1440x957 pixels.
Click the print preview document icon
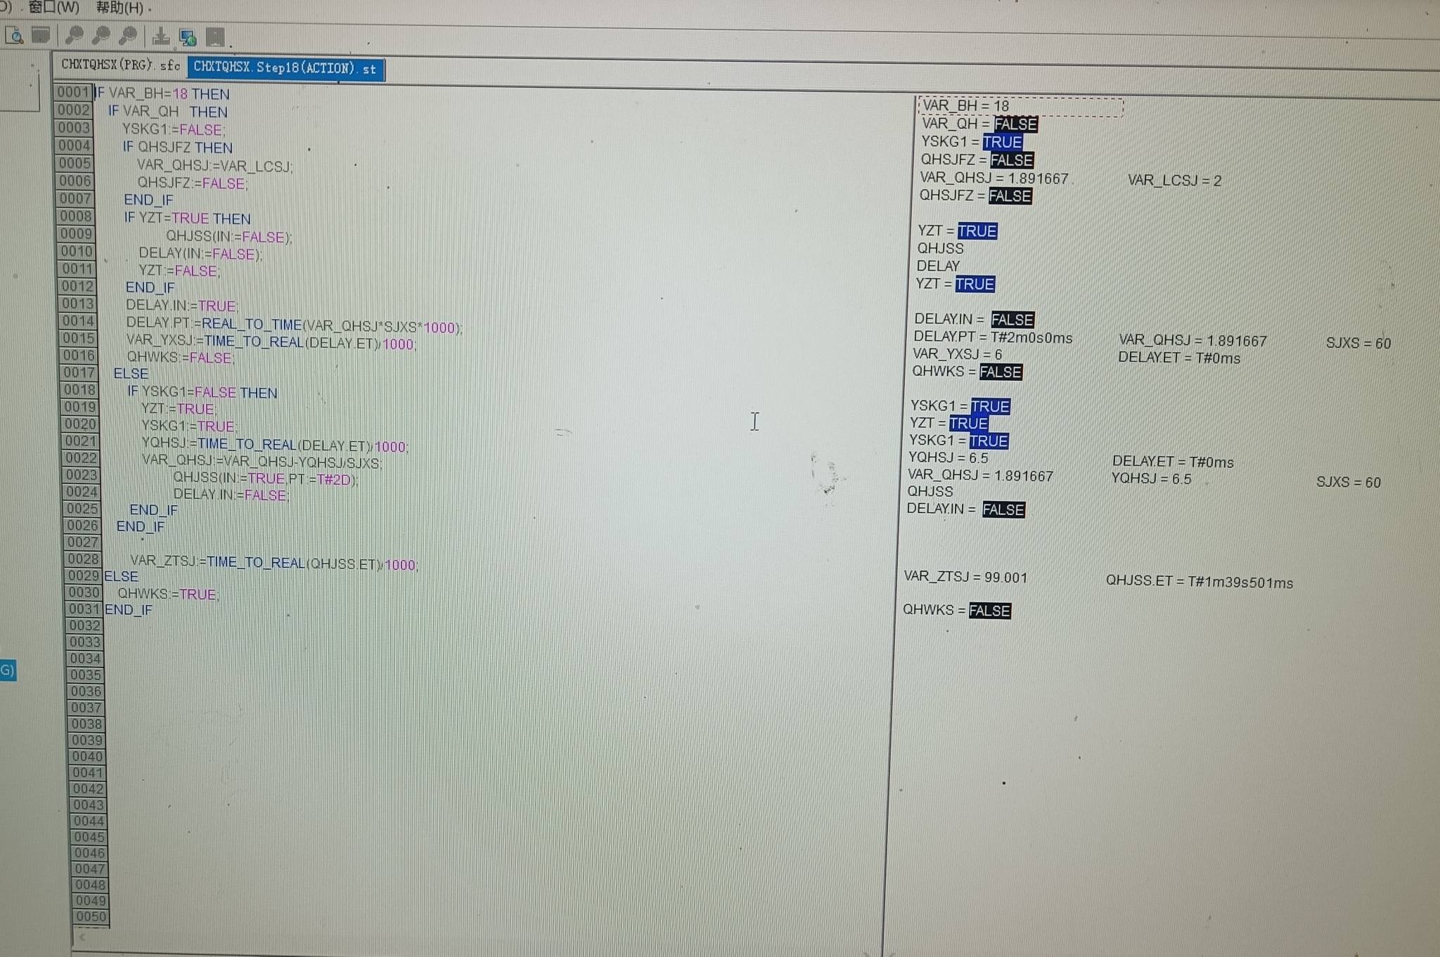(14, 35)
